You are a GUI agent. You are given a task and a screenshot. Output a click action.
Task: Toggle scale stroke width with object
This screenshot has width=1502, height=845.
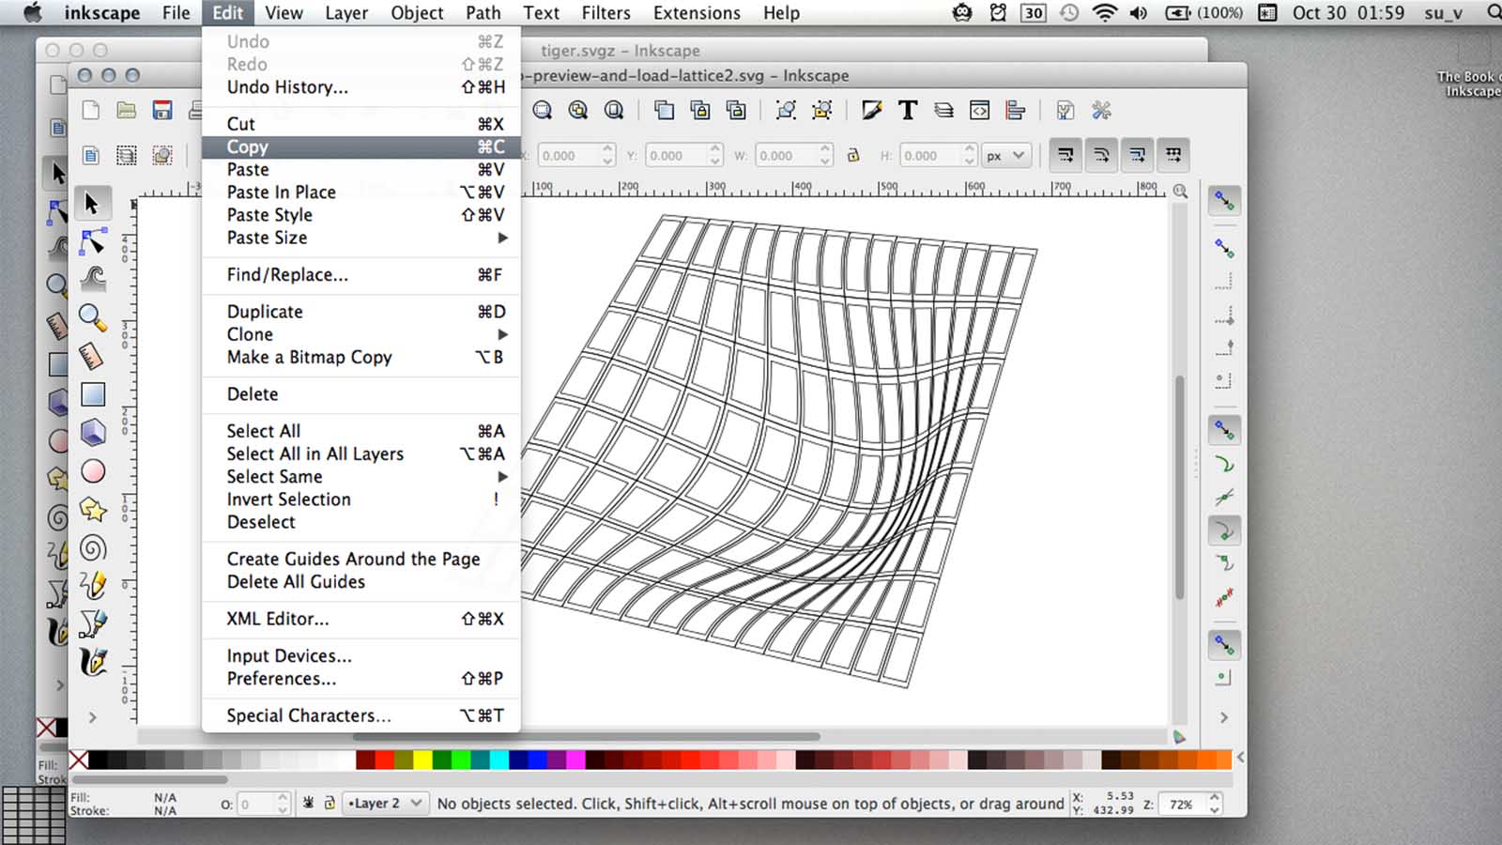pyautogui.click(x=1065, y=155)
